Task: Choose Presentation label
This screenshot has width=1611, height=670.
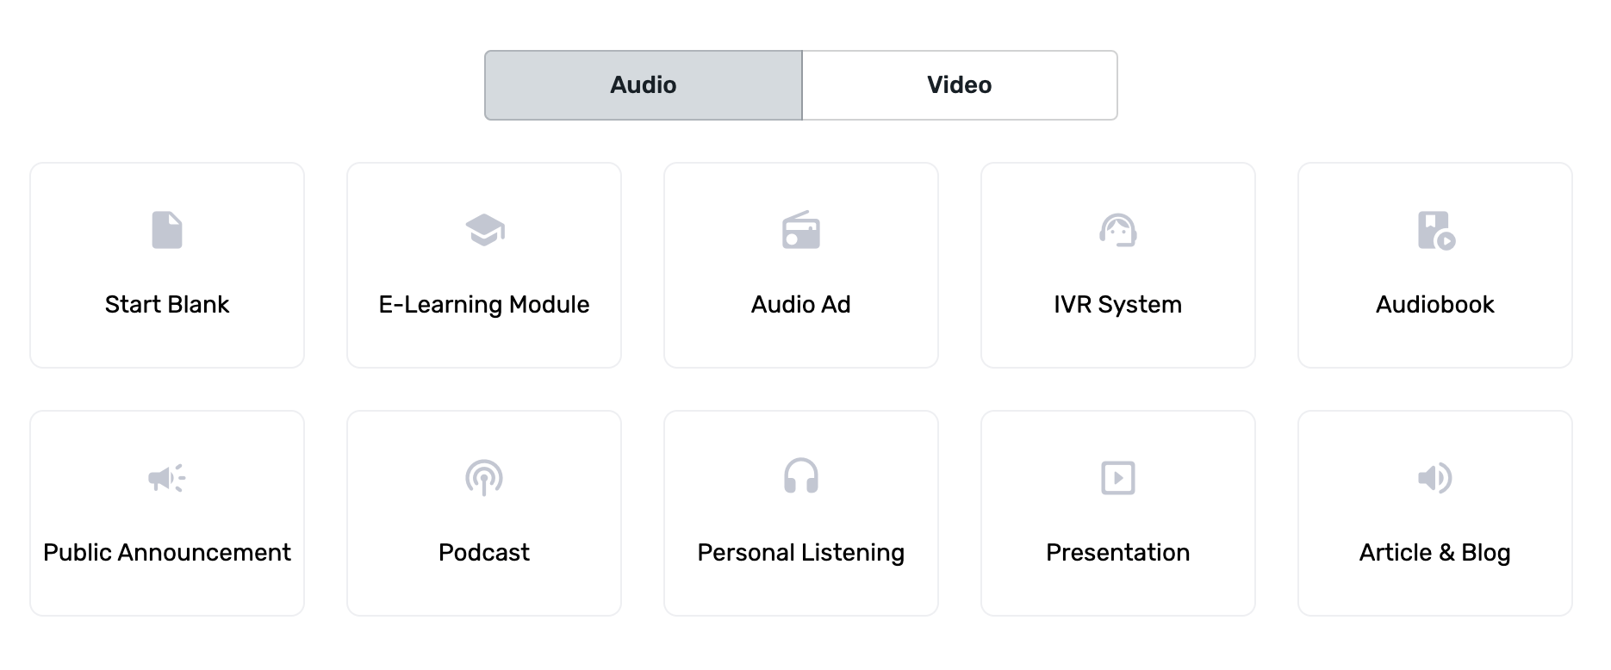Action: tap(1118, 553)
